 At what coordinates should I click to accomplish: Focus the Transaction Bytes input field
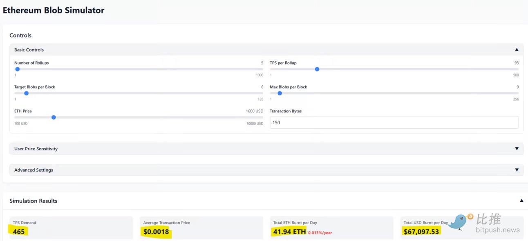pyautogui.click(x=394, y=123)
